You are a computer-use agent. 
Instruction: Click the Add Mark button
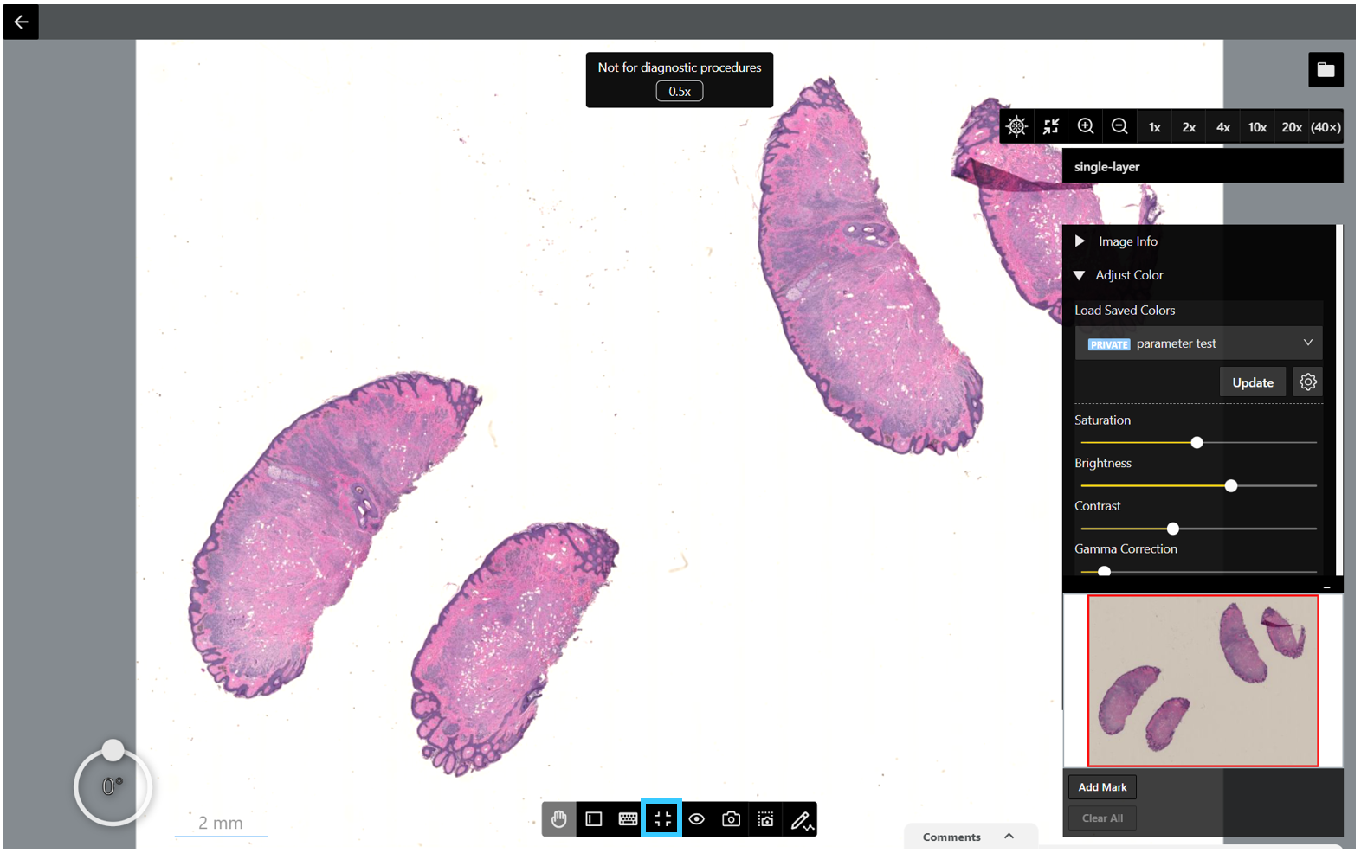click(1102, 787)
